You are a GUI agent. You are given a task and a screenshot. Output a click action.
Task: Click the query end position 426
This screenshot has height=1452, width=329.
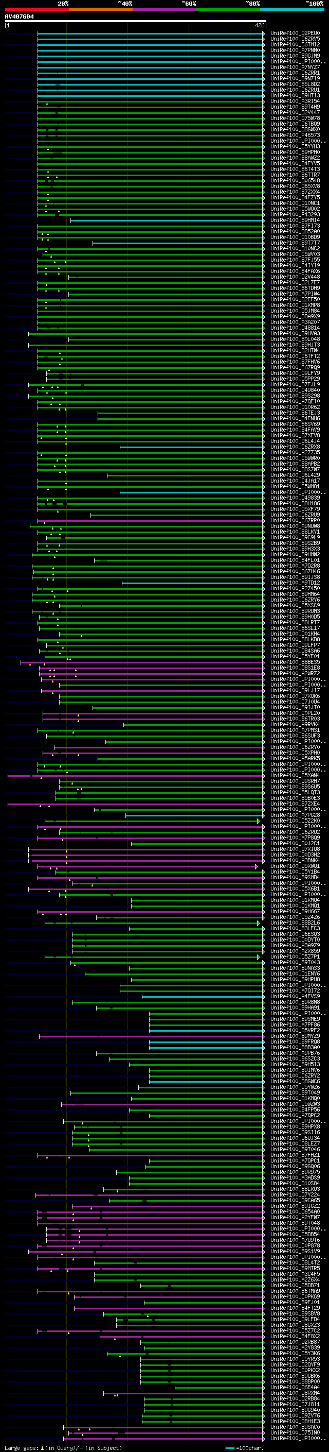(259, 25)
